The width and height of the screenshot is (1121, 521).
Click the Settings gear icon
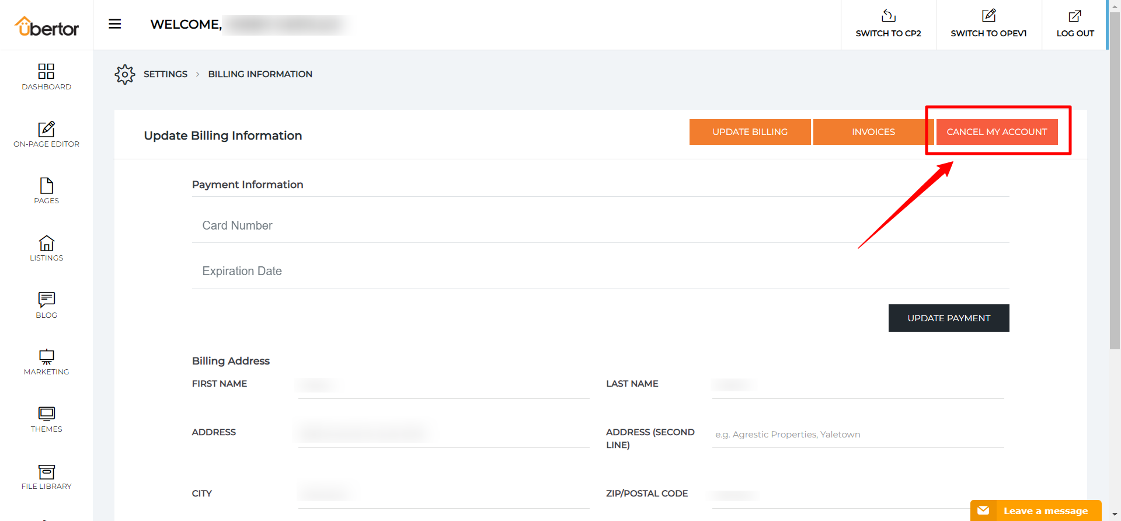[x=125, y=74]
